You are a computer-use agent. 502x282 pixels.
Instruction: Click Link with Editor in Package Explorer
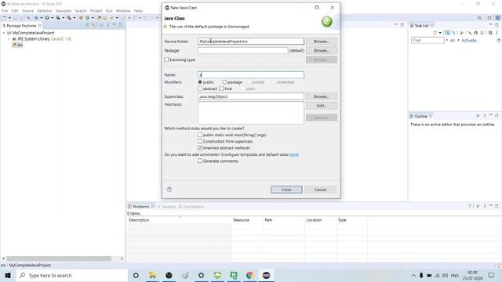point(93,24)
